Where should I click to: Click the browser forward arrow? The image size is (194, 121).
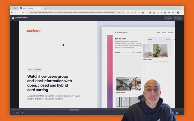pyautogui.click(x=16, y=13)
